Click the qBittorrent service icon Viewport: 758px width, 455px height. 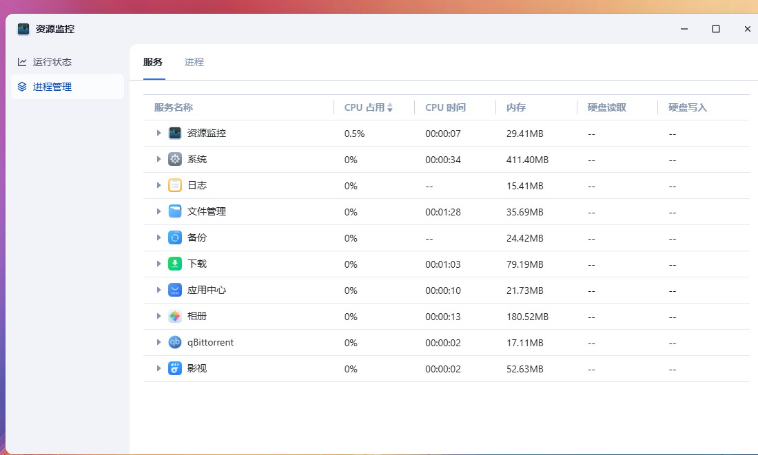pos(175,342)
